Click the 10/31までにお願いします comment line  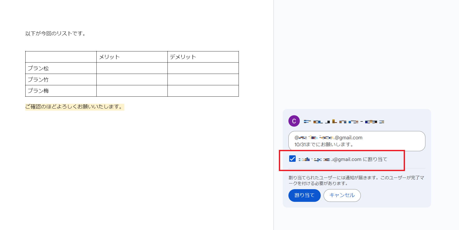coord(324,144)
